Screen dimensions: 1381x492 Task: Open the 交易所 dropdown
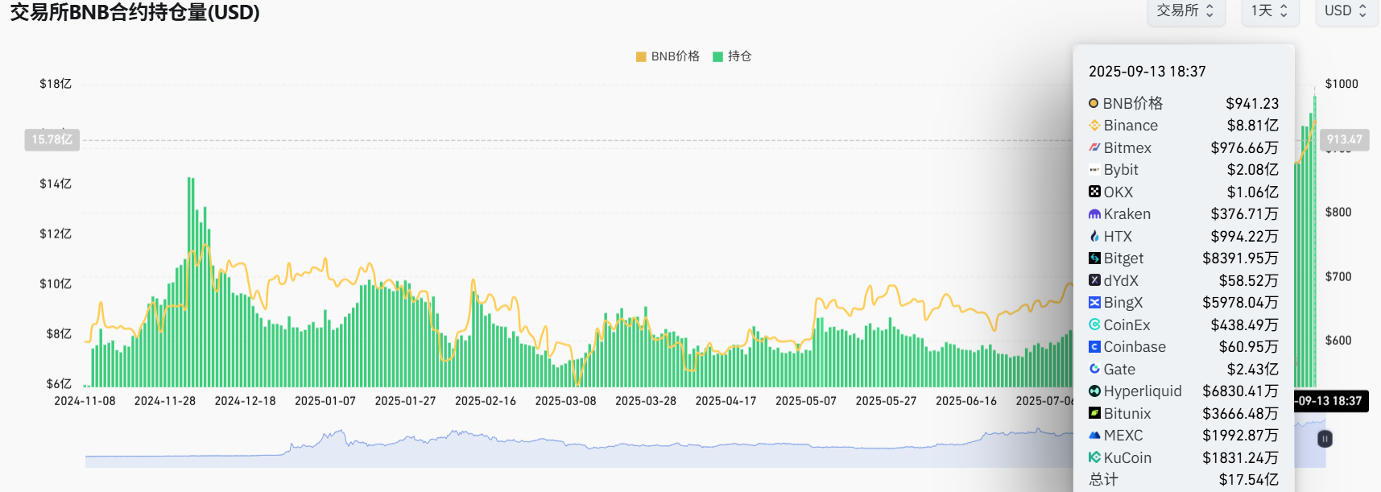[1185, 11]
